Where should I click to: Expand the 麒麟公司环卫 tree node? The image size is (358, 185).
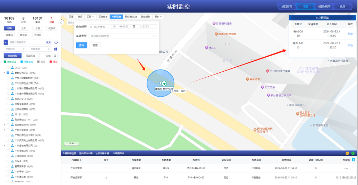pos(5,73)
